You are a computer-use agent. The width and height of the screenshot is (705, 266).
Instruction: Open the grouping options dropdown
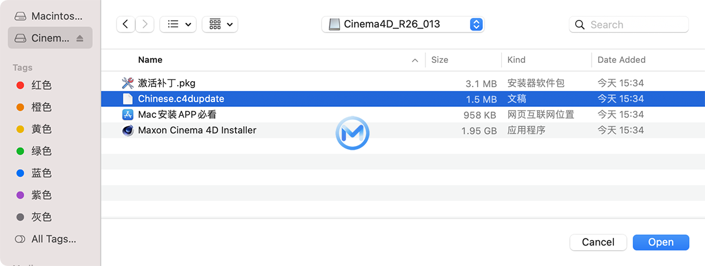(x=220, y=24)
